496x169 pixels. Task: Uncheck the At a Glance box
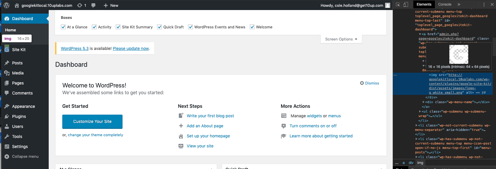pyautogui.click(x=63, y=27)
